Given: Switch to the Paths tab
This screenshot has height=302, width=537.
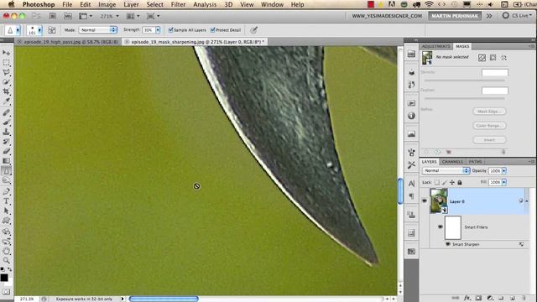Looking at the screenshot, I should [x=475, y=162].
